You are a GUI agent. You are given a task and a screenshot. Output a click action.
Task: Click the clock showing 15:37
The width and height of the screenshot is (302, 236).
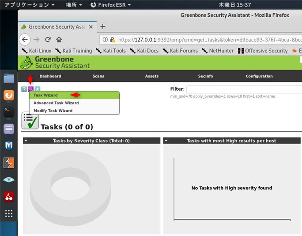click(235, 5)
